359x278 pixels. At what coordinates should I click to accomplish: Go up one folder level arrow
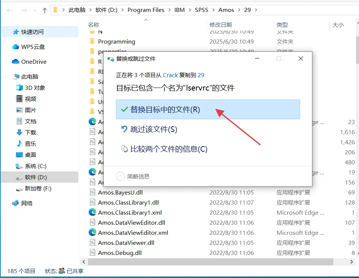pos(45,10)
